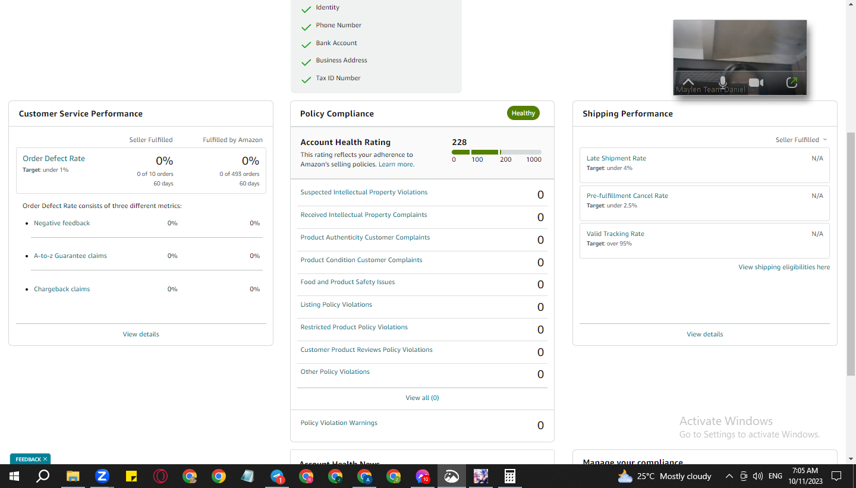Image resolution: width=856 pixels, height=488 pixels.
Task: Open Other Policy Violations link
Action: coord(335,372)
